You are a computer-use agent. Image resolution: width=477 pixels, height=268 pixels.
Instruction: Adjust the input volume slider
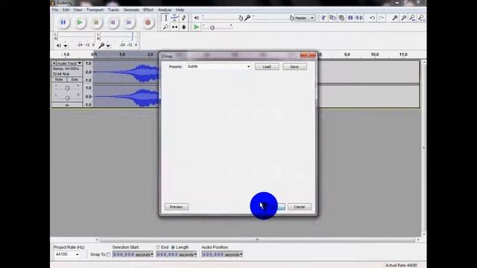pyautogui.click(x=274, y=18)
